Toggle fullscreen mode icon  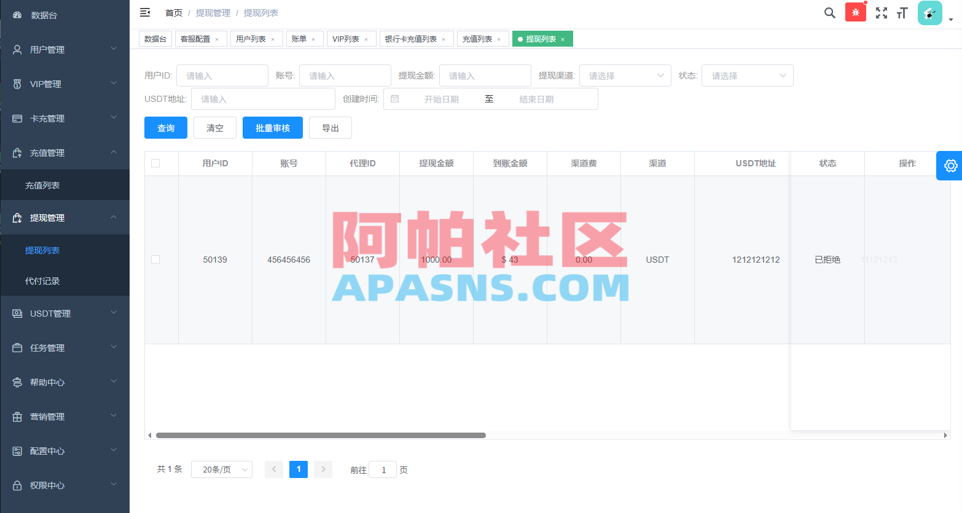882,13
